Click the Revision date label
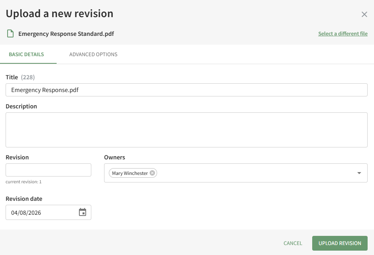The image size is (374, 255). pos(24,199)
